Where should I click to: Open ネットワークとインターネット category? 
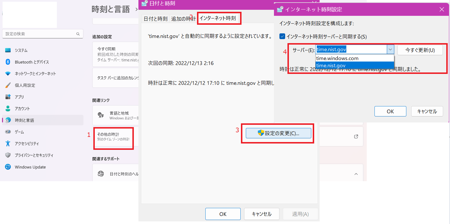[43, 74]
